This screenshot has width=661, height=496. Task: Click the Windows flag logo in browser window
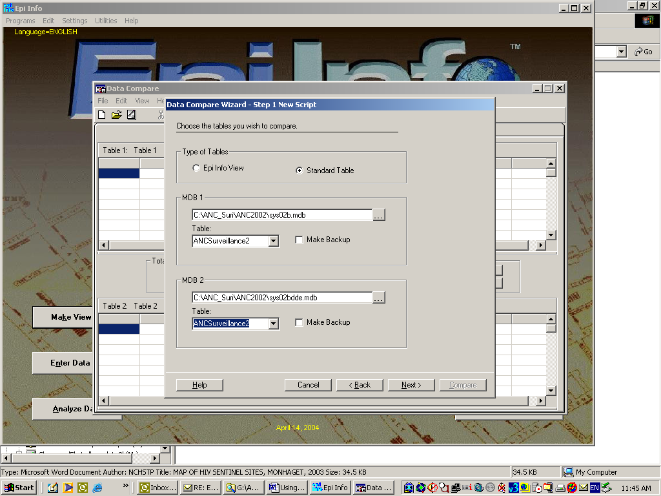pos(647,21)
